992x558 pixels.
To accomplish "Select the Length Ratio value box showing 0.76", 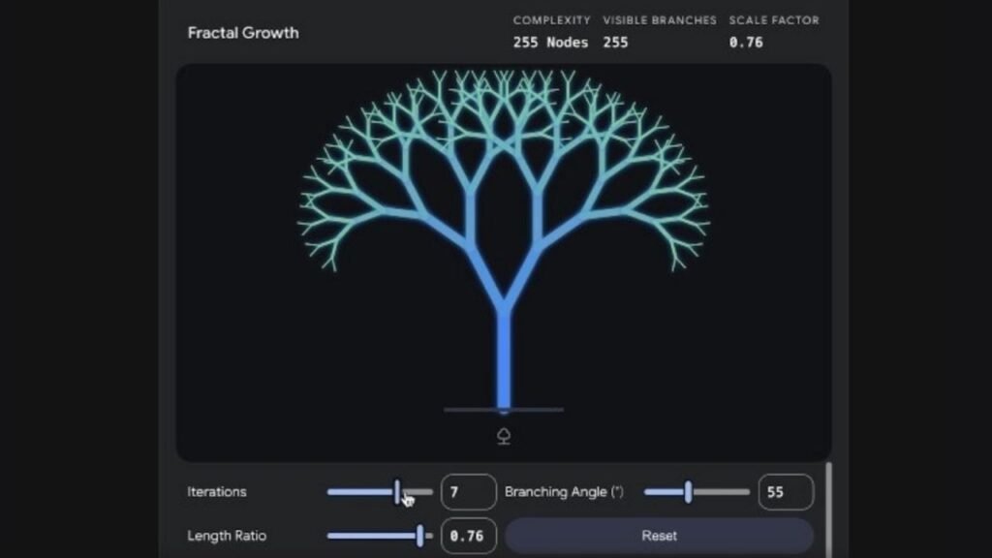I will tap(468, 536).
